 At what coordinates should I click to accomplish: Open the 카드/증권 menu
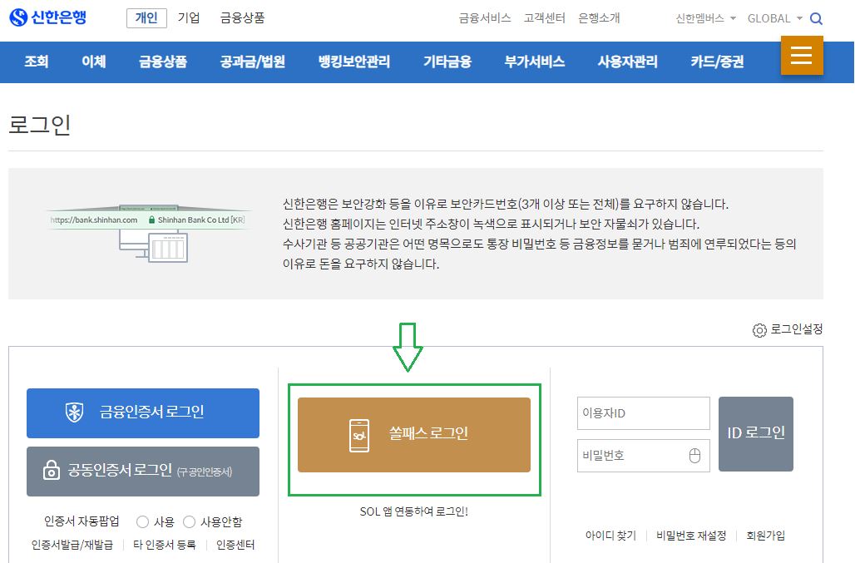[717, 62]
